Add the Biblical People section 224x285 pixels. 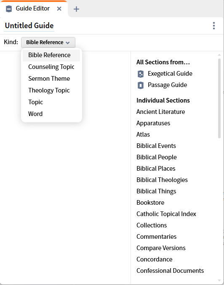[x=157, y=157]
